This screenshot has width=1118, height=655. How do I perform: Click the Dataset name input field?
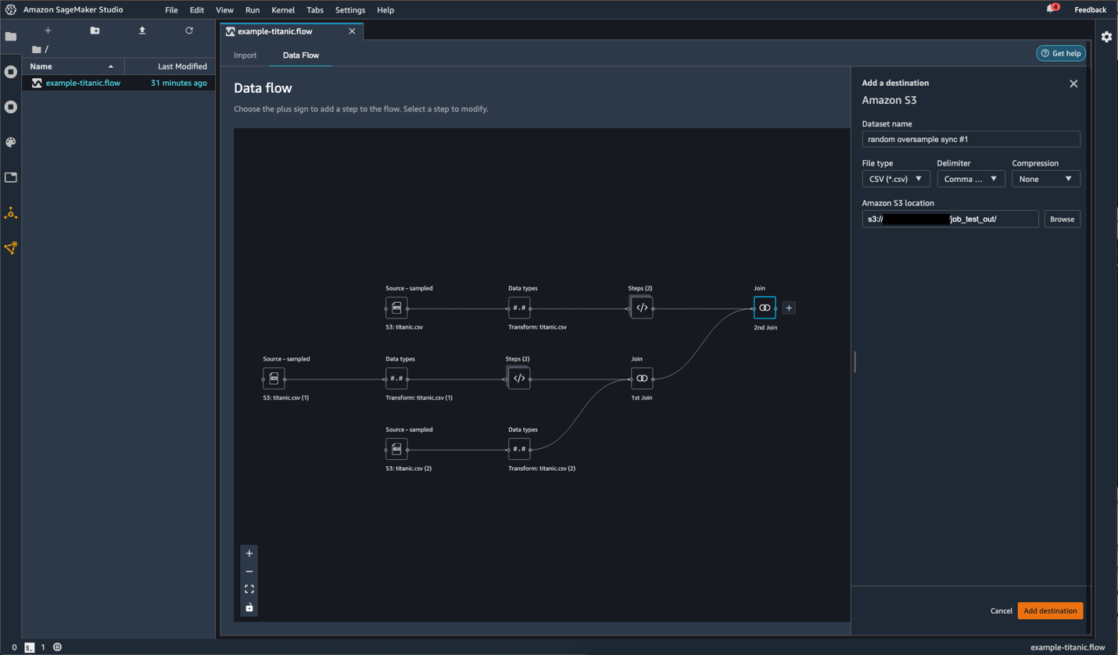point(971,139)
